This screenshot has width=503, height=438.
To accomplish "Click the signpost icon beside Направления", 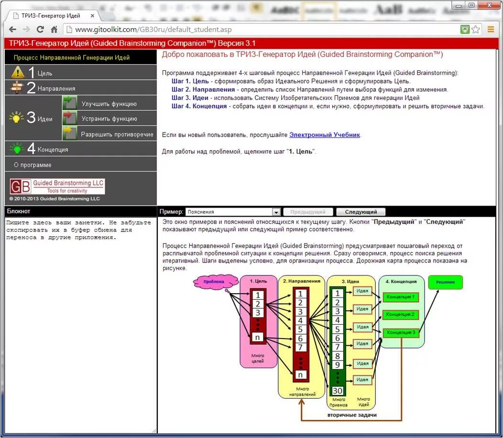I will coord(17,88).
